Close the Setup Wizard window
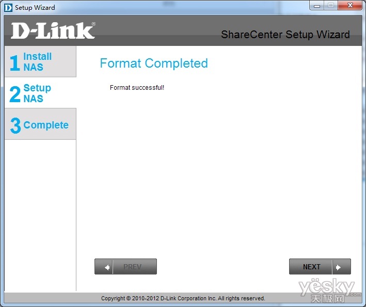The width and height of the screenshot is (366, 307). click(x=350, y=5)
